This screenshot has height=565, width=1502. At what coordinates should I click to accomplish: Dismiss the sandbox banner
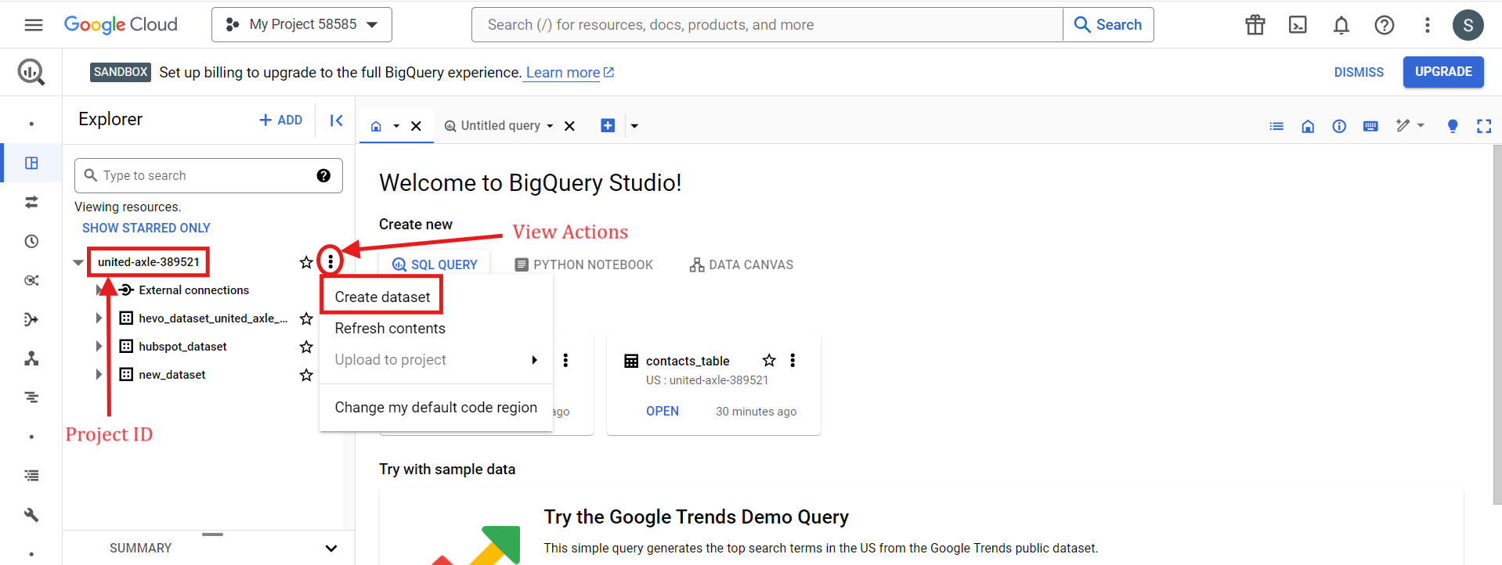(1359, 72)
